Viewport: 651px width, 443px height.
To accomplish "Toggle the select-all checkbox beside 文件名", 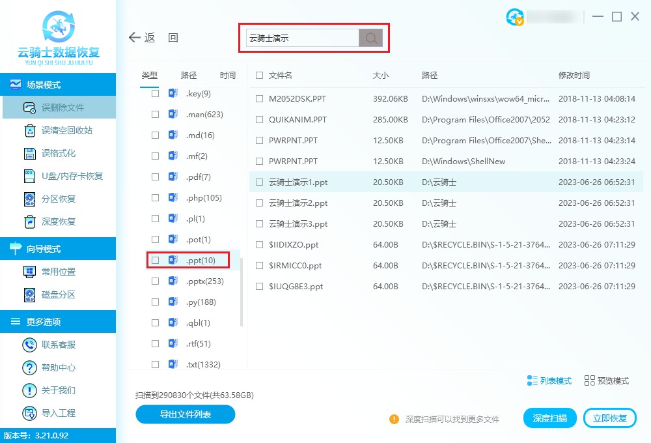I will pos(258,75).
